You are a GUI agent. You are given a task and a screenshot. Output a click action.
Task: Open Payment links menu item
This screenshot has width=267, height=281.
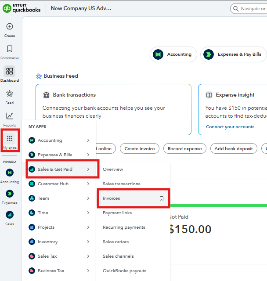[133, 213]
